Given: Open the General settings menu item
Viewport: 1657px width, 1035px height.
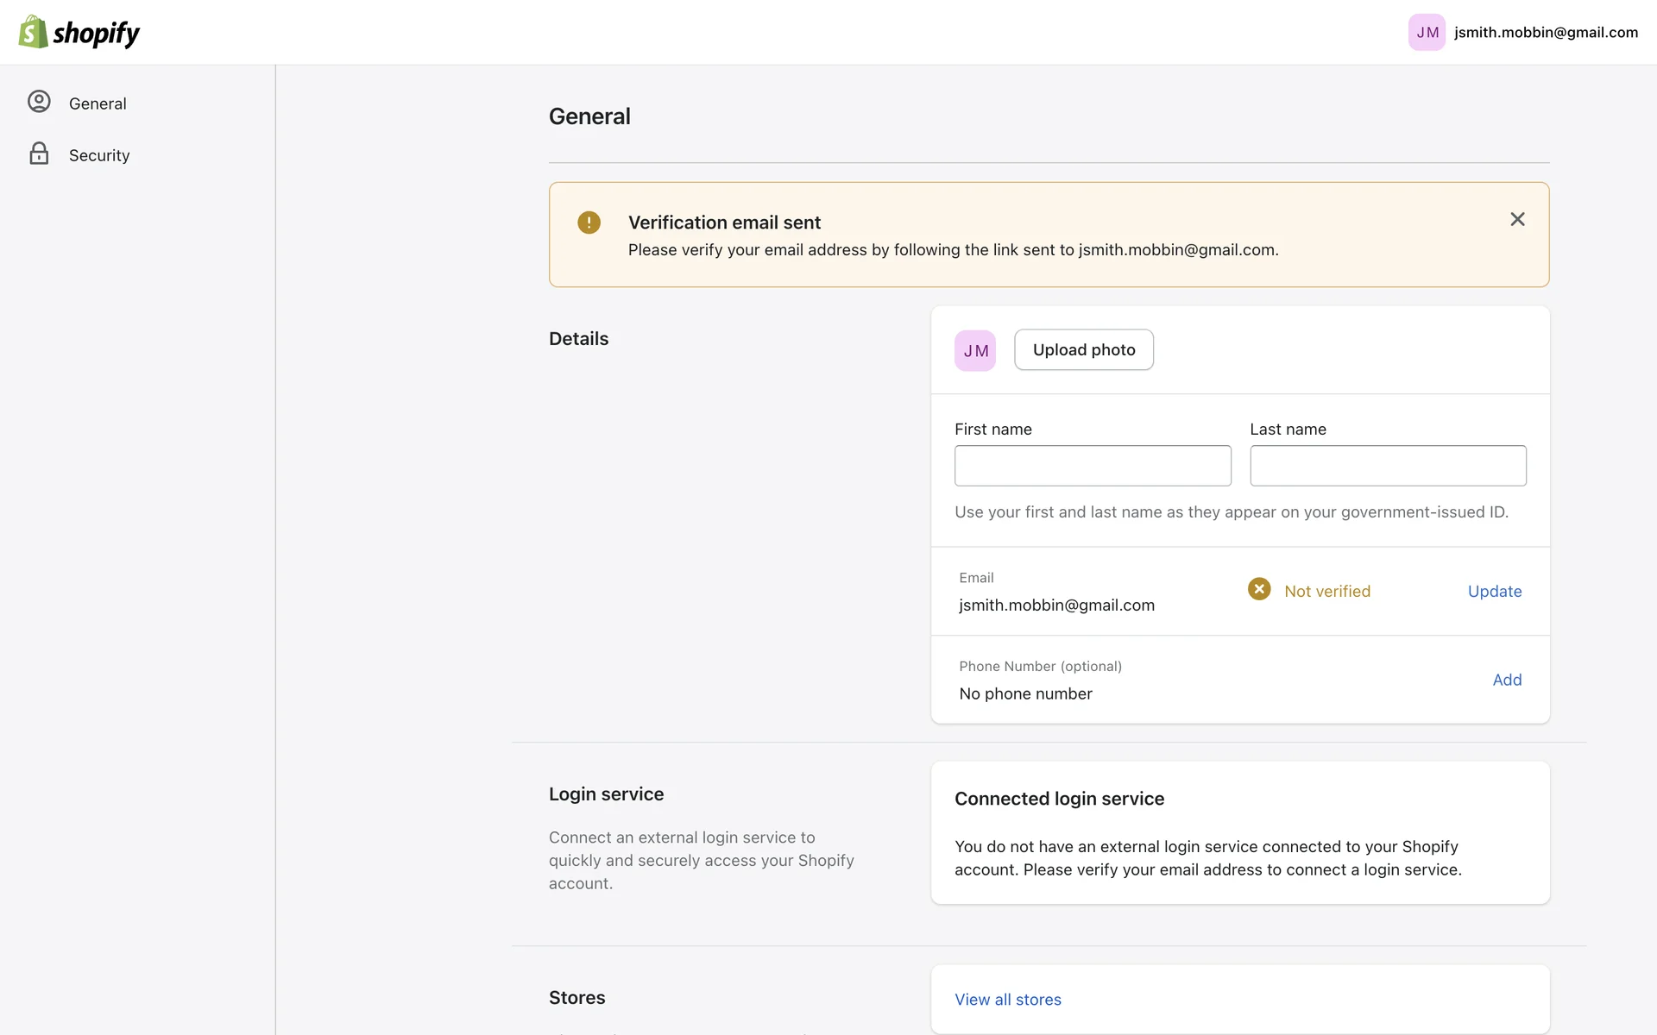Looking at the screenshot, I should click(x=98, y=103).
